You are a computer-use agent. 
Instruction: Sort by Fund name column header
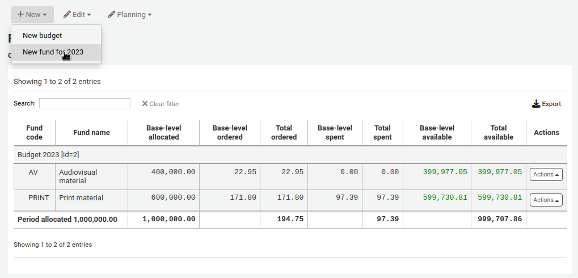coord(91,132)
